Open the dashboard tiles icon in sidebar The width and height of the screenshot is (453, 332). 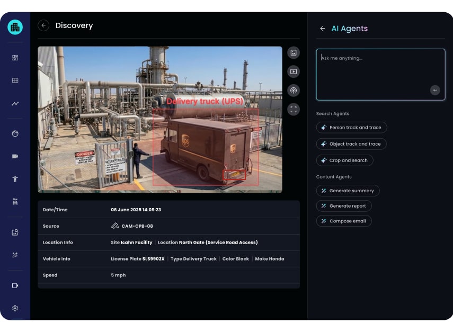click(x=15, y=58)
